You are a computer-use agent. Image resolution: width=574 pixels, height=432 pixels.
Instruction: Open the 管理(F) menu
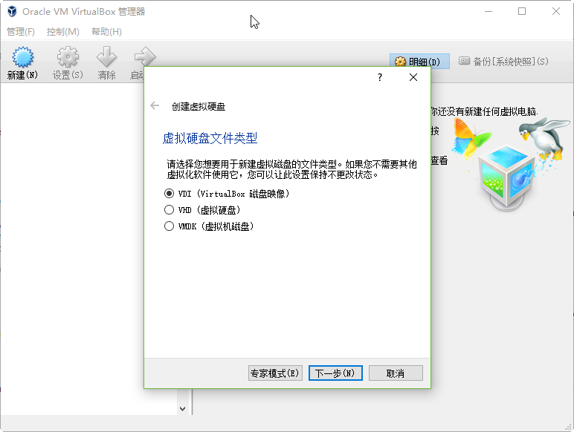pos(21,32)
